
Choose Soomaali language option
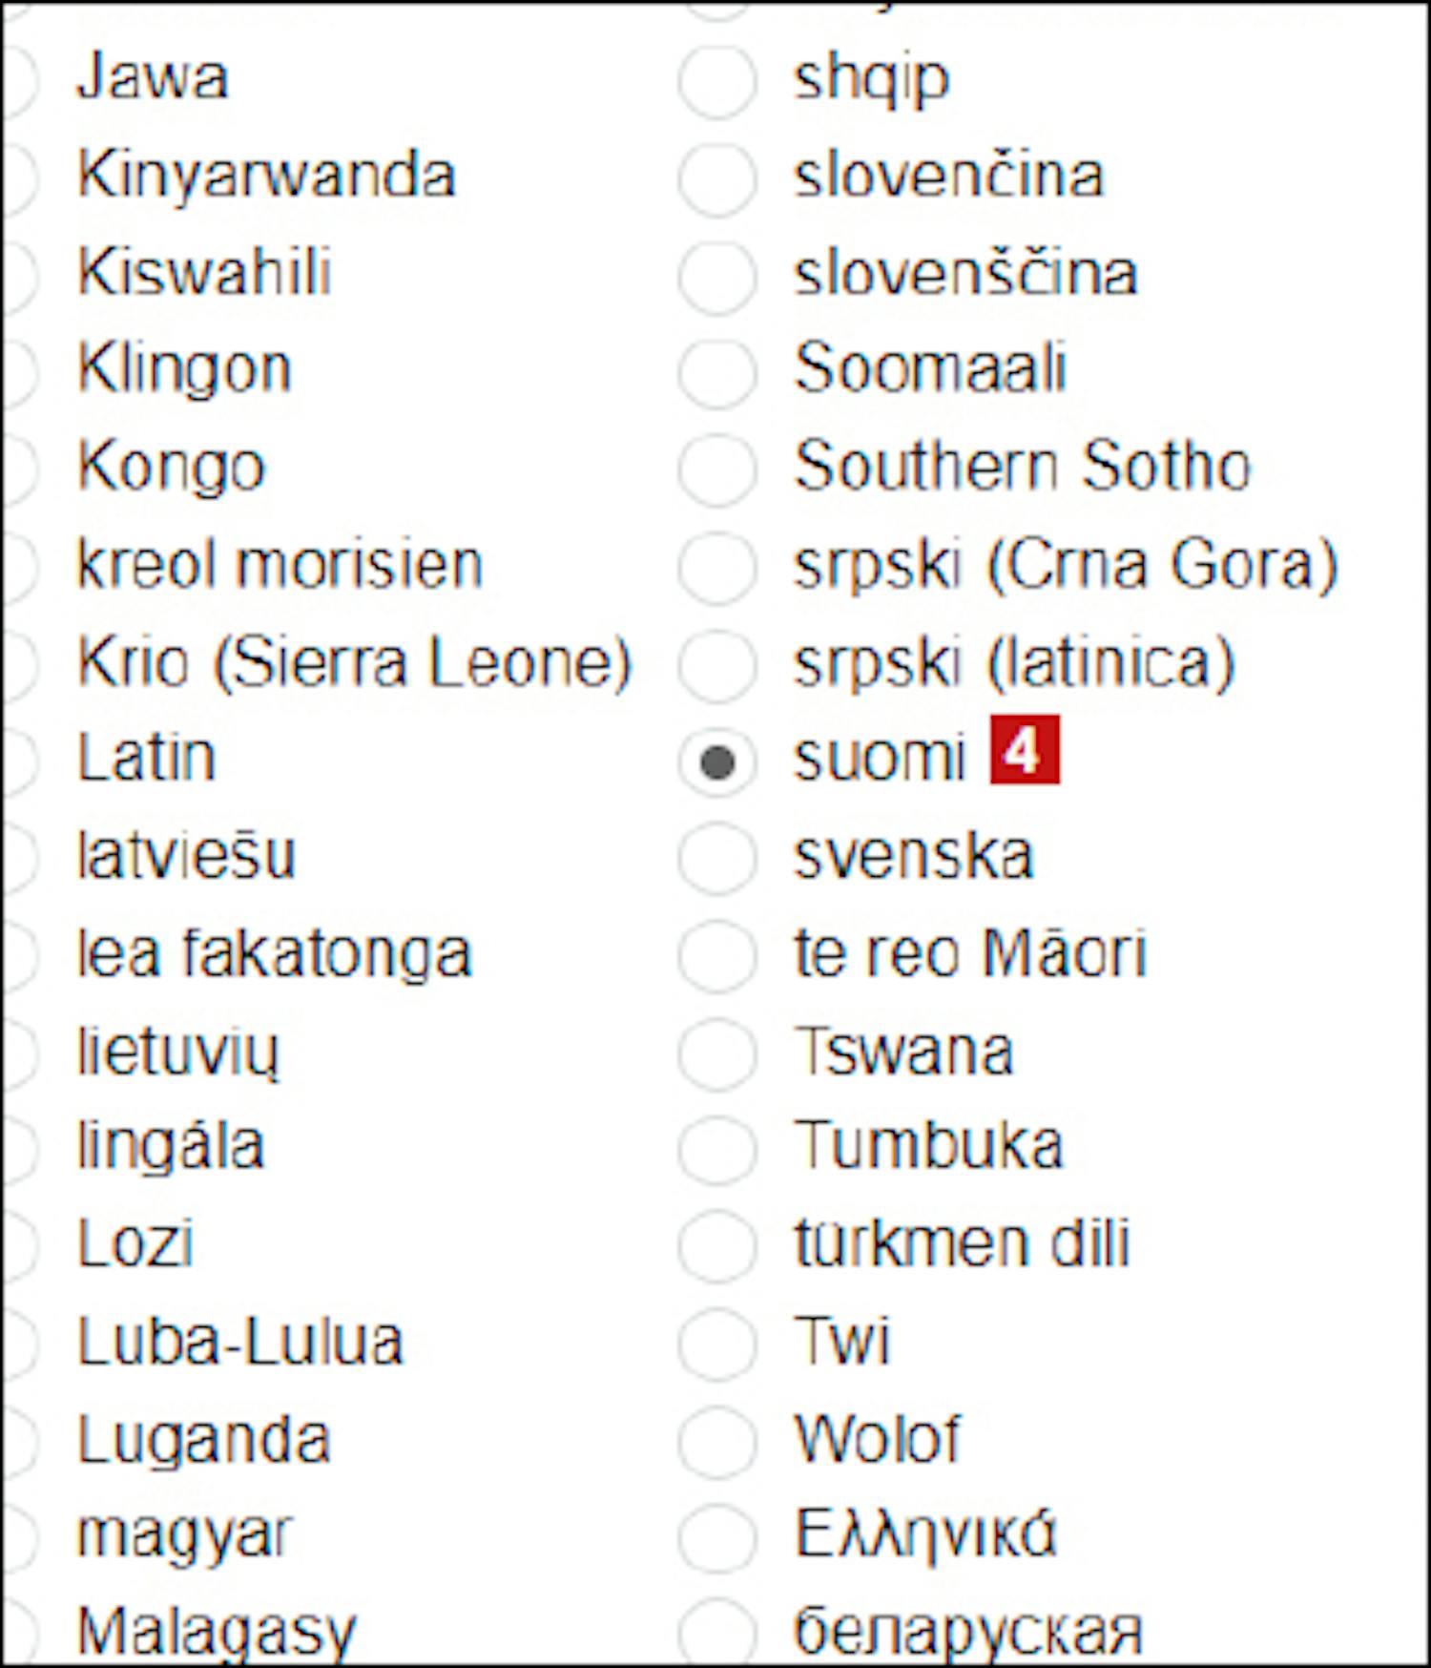(x=717, y=371)
